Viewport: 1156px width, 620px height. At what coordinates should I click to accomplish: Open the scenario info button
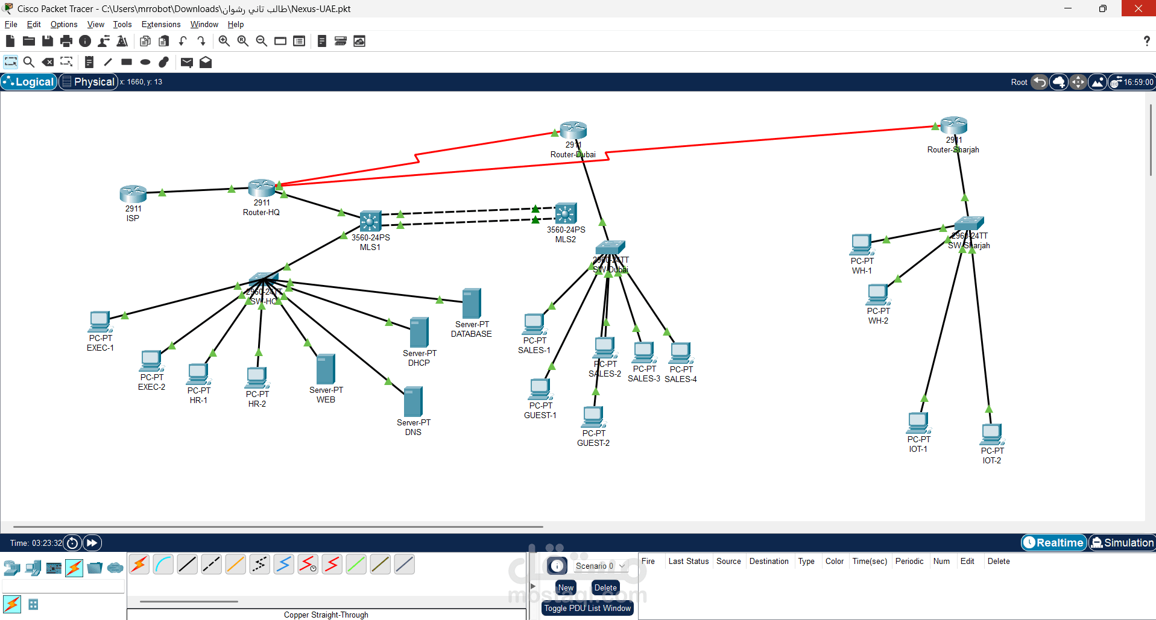[557, 566]
